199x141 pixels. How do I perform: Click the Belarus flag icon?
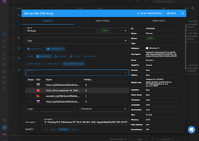[38, 96]
